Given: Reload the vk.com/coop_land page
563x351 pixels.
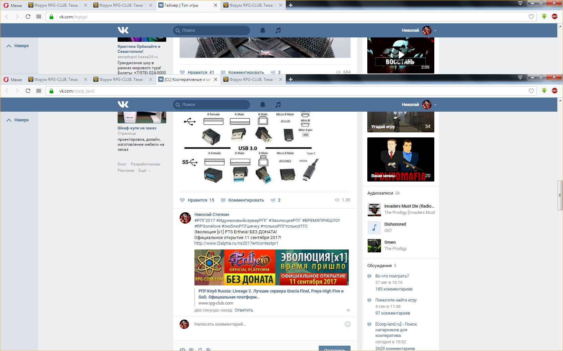Looking at the screenshot, I should [28, 91].
